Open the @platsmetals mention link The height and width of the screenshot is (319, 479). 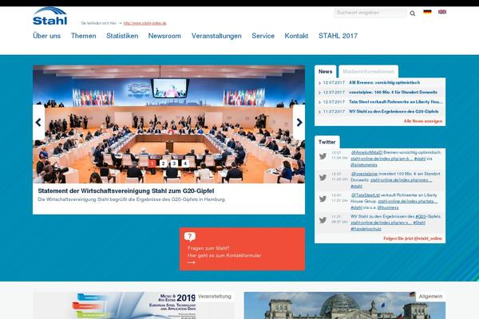coord(364,165)
